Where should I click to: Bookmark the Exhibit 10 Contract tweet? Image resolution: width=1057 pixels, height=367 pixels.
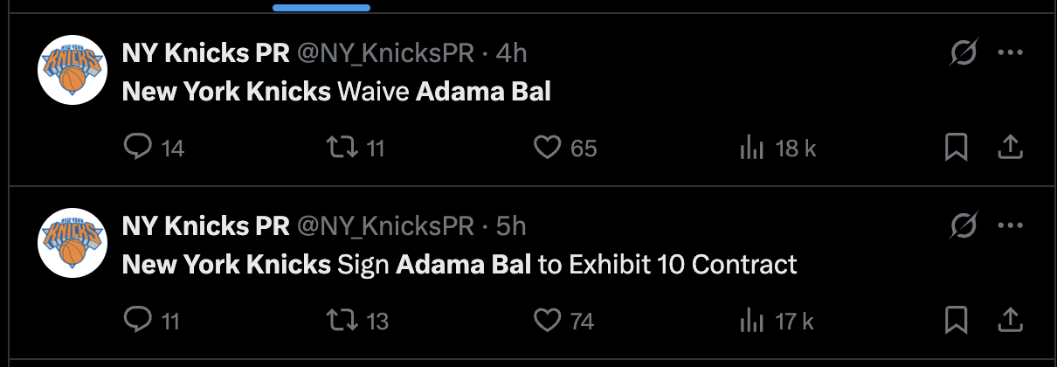click(x=957, y=321)
